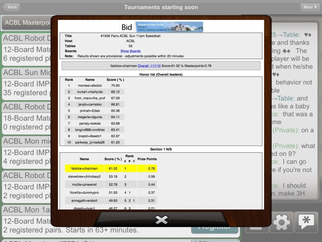Expand the More dropdown menu
The image size is (322, 242).
pos(310,7)
